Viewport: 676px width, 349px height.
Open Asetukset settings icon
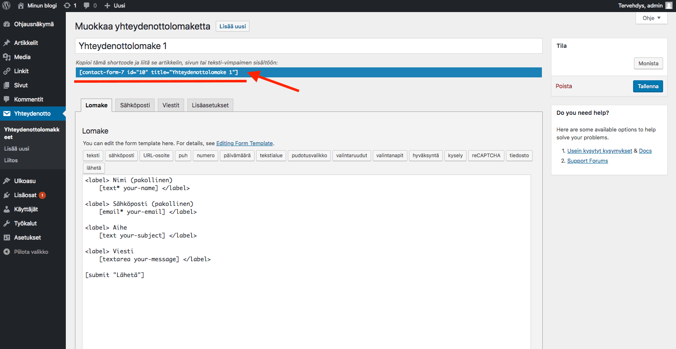pos(7,238)
